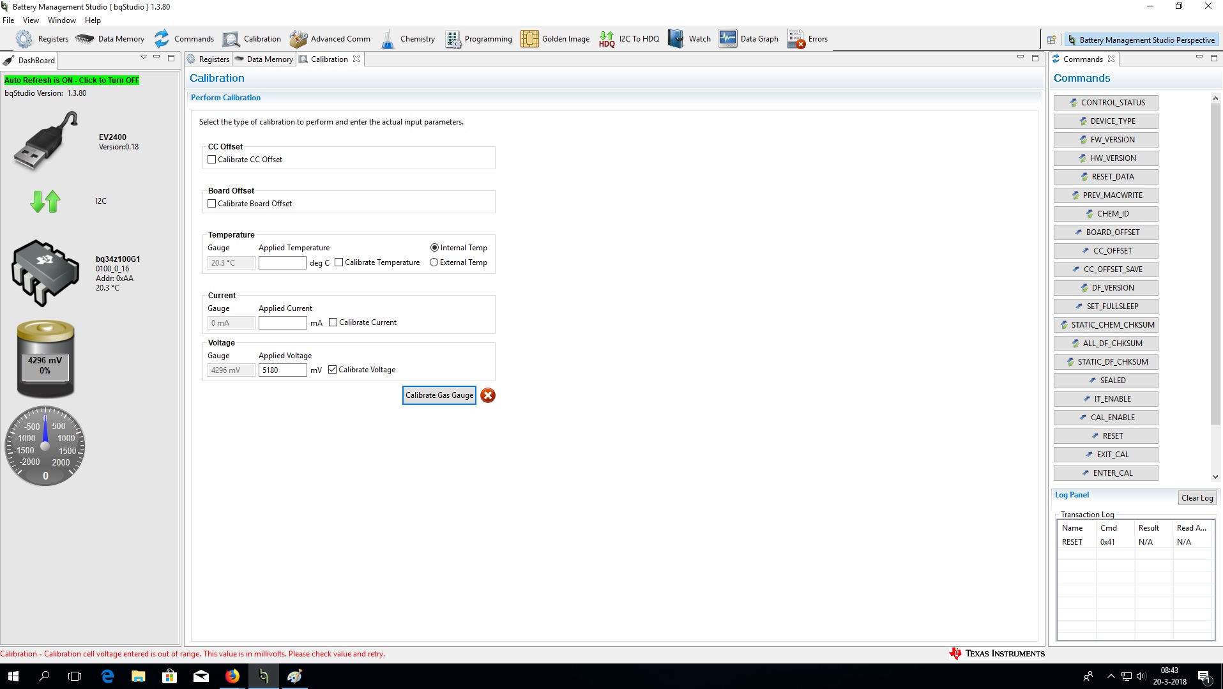This screenshot has height=689, width=1223.
Task: Click the Open Perspective icon
Action: (1051, 40)
